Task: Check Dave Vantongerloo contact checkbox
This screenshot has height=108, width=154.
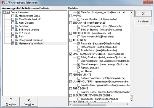Action: coord(79,26)
